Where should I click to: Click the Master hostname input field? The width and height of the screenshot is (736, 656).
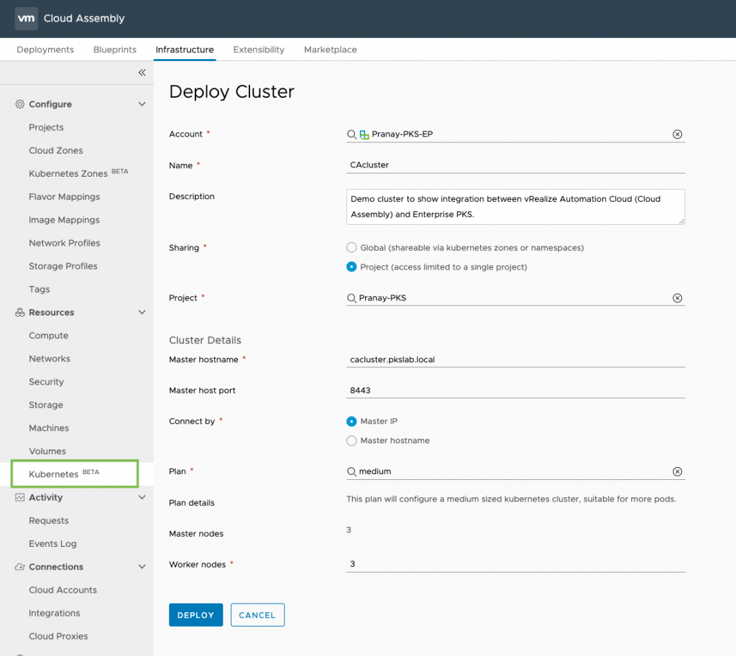pos(515,360)
